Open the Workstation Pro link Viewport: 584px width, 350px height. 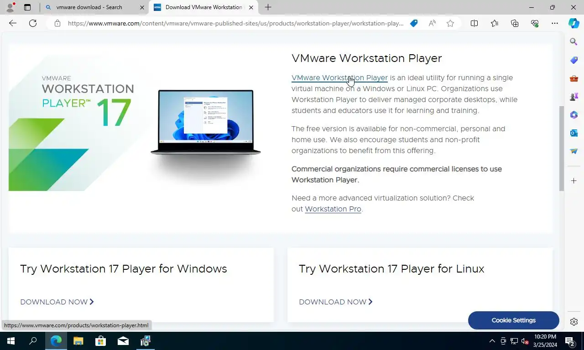(333, 209)
